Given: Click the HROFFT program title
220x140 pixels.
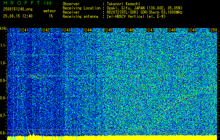Looking at the screenshot, I should pos(21,3).
